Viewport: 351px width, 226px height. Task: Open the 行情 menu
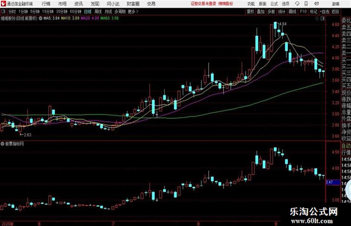tap(46, 4)
